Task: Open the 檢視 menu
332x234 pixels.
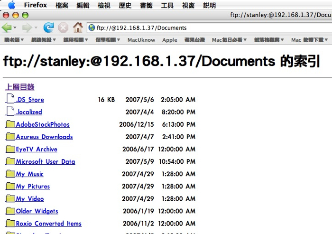Action: pos(104,5)
